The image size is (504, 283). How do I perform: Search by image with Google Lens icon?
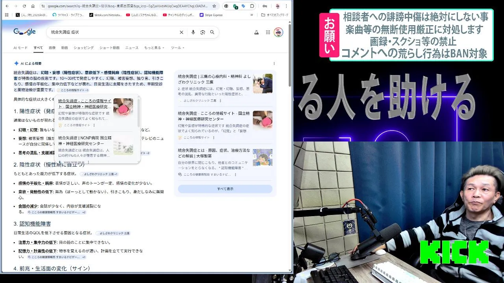click(203, 32)
